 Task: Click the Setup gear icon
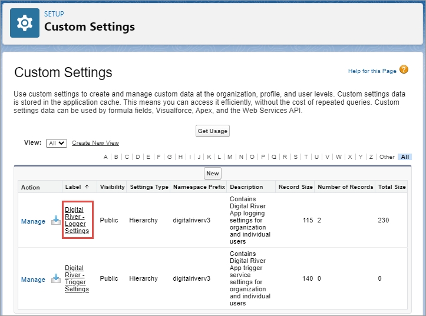24,23
